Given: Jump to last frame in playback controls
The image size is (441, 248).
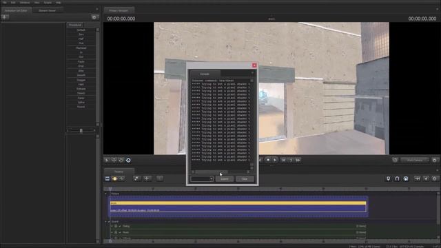Looking at the screenshot, I should coord(298,160).
